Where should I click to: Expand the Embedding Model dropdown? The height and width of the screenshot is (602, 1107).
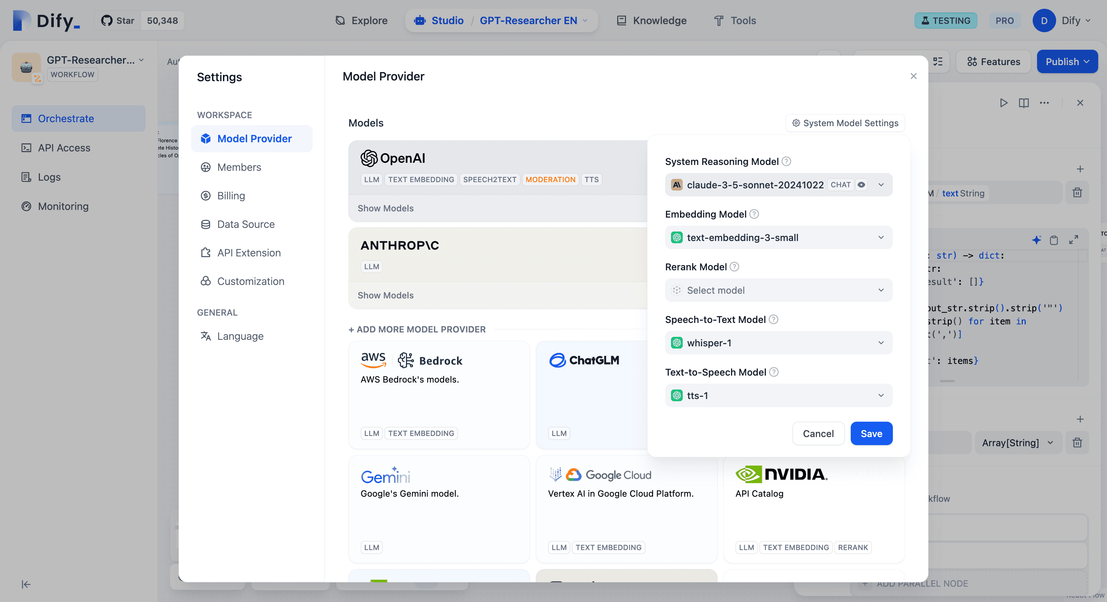point(778,237)
